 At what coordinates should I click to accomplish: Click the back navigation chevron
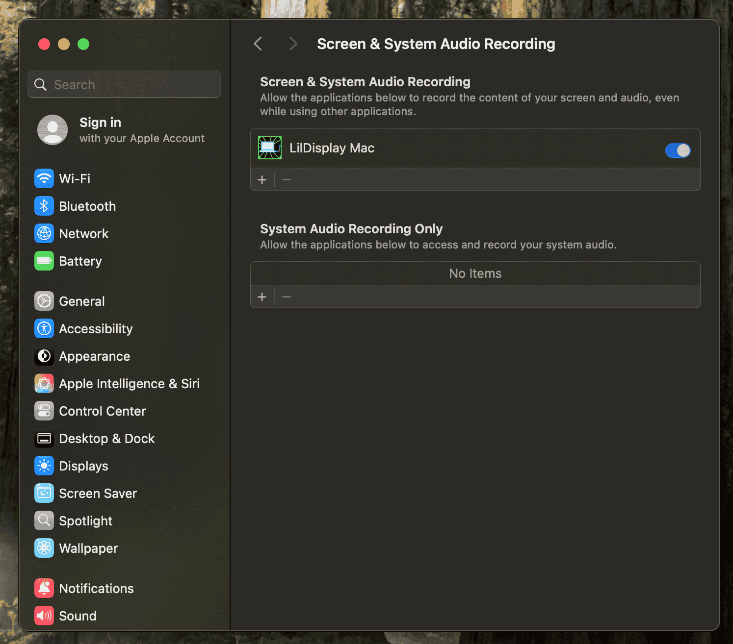258,44
